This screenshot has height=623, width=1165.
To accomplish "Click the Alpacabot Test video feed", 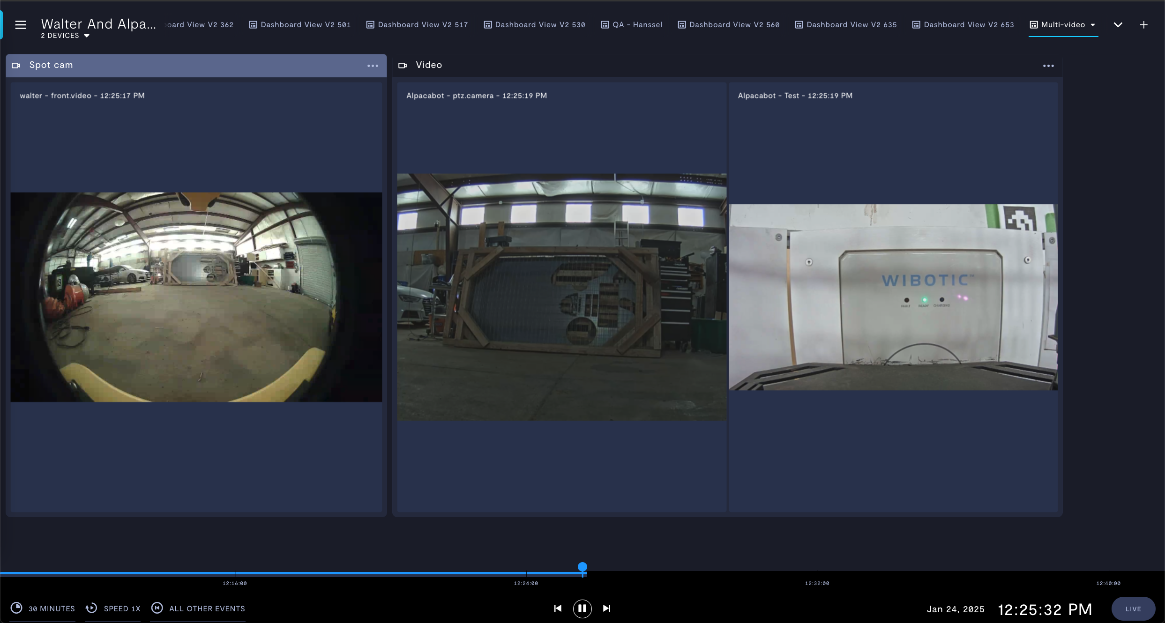I will pyautogui.click(x=893, y=297).
